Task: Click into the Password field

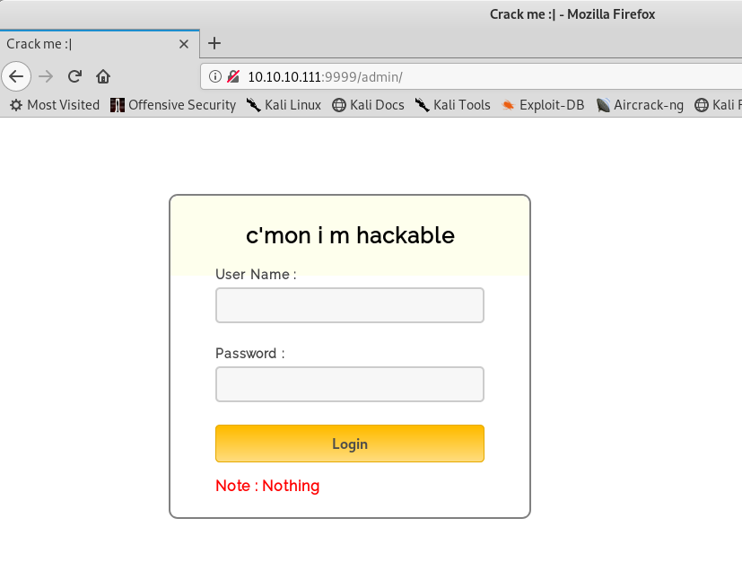Action: 350,384
